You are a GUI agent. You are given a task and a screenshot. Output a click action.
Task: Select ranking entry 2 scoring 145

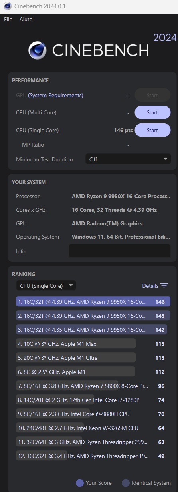click(93, 316)
